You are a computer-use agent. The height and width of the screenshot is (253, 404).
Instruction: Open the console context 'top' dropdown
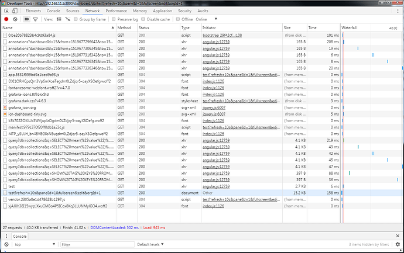click(x=35, y=244)
